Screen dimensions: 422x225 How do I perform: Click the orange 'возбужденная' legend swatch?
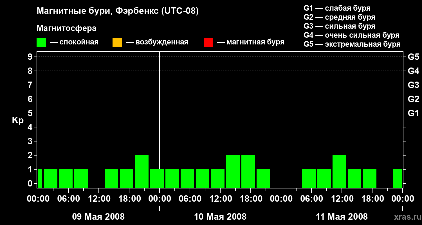click(x=117, y=42)
